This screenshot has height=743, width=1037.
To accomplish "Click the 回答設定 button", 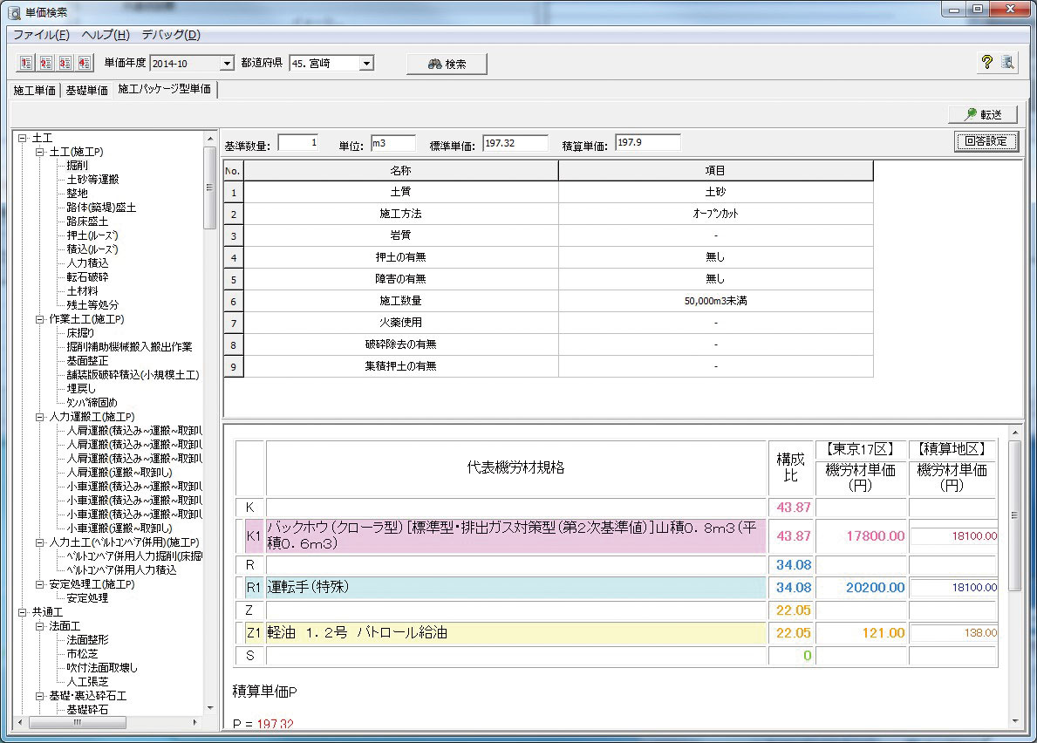I will pos(986,140).
